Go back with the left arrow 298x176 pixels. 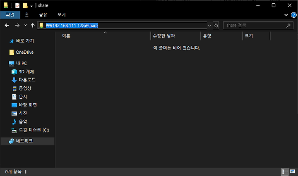point(7,25)
